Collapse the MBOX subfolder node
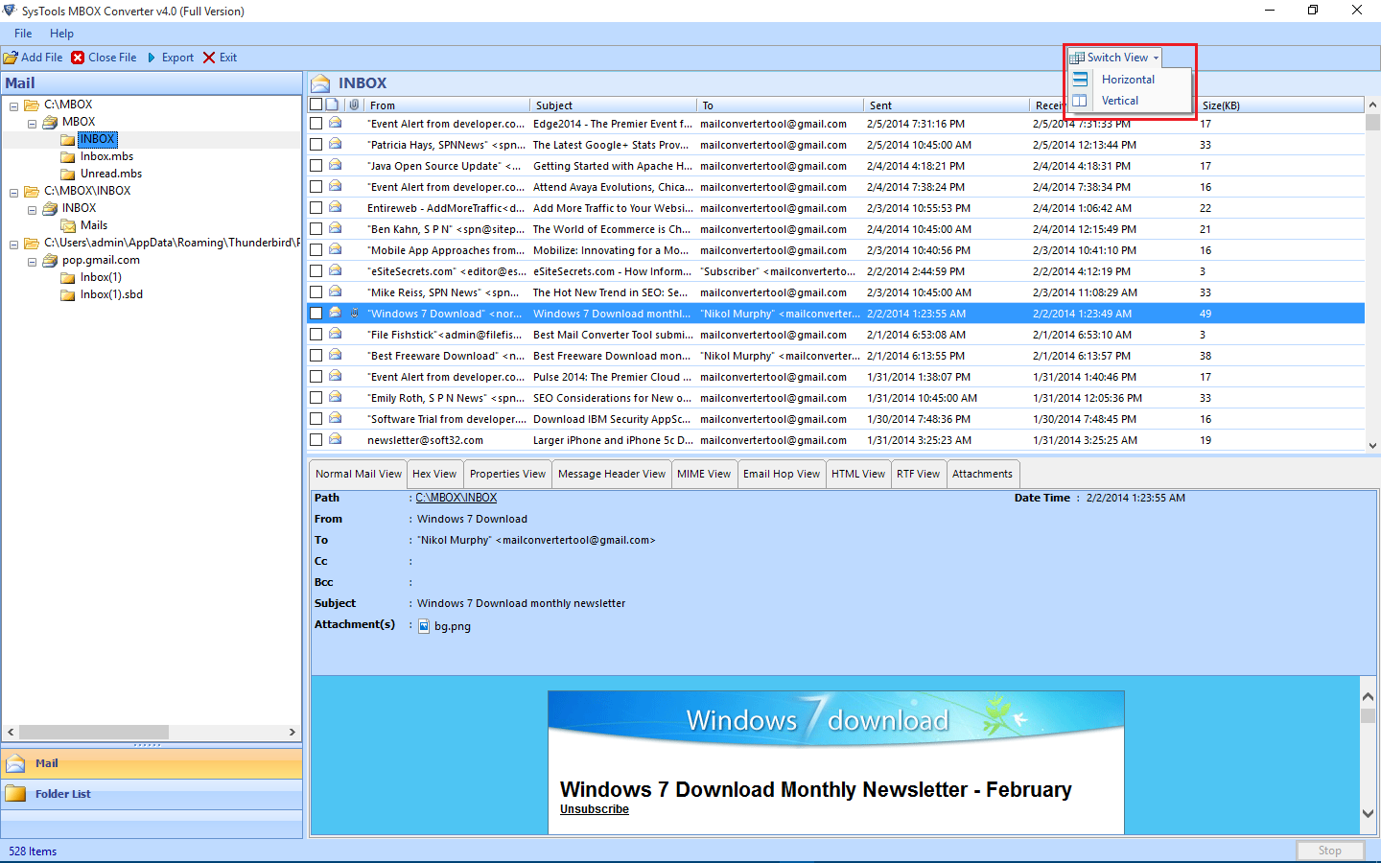This screenshot has height=863, width=1381. [x=32, y=123]
